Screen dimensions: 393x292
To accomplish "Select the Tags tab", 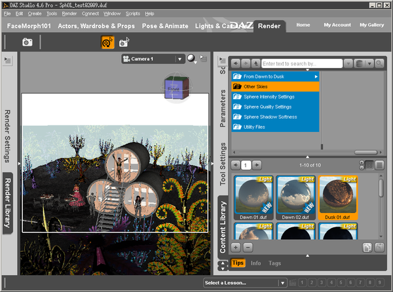I will pos(274,263).
